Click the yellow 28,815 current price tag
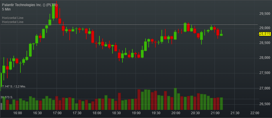 265,34
